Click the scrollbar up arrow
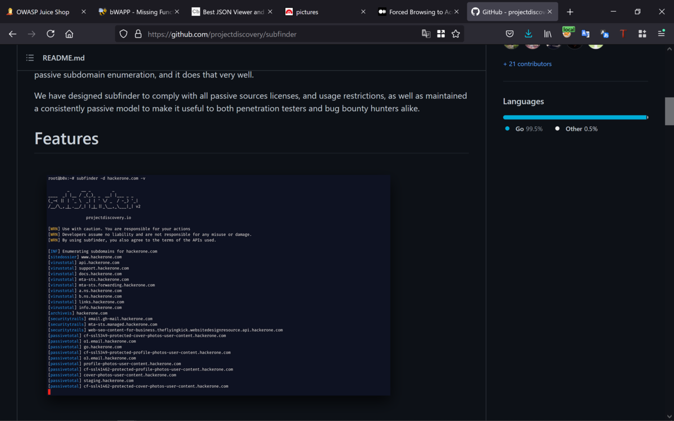674x421 pixels. pyautogui.click(x=669, y=49)
